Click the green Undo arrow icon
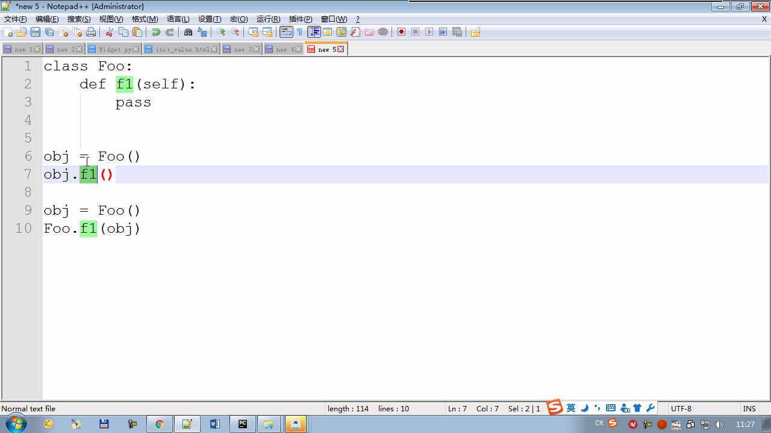Screen dimensions: 771x433 156,32
